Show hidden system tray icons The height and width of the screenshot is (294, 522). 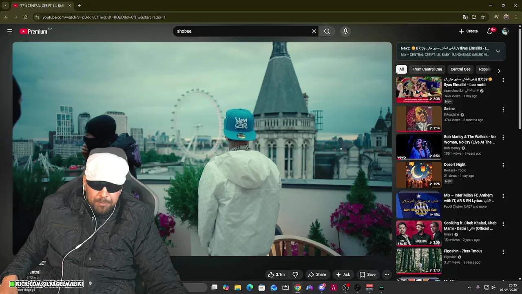(x=469, y=287)
